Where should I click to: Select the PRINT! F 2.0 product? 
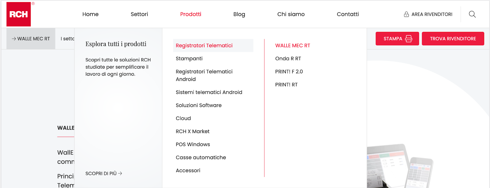[289, 72]
